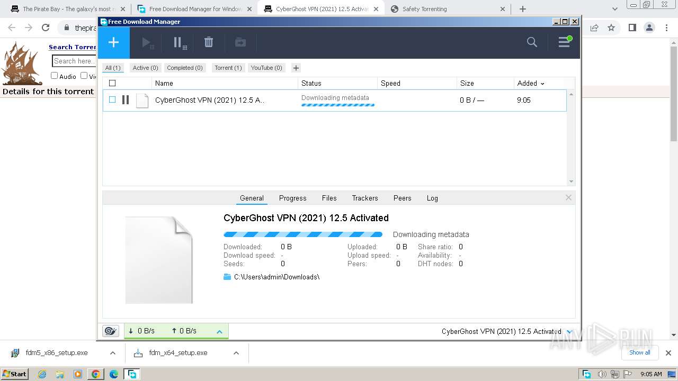Open the Trackers details tab
Screen dimensions: 678x381
click(x=365, y=198)
